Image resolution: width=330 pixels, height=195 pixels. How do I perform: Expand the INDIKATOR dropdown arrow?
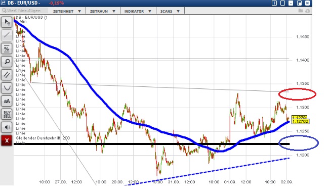coord(150,11)
